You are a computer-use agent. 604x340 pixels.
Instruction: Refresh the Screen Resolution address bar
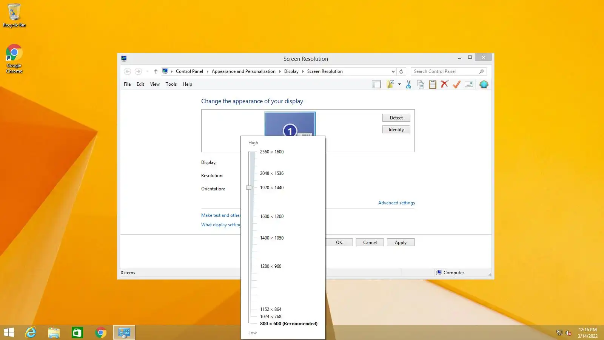[x=401, y=71]
